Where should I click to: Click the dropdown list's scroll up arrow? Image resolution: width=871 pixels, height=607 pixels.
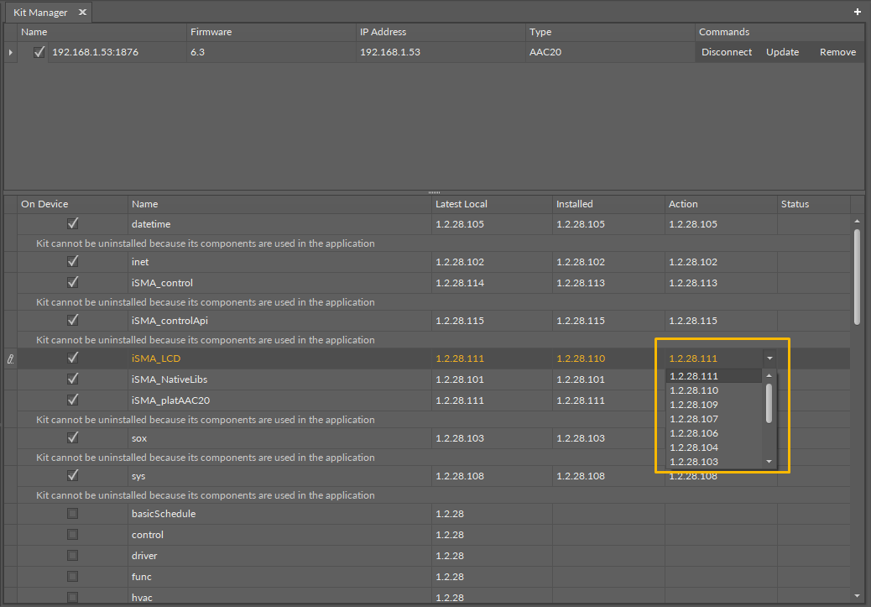(x=769, y=376)
